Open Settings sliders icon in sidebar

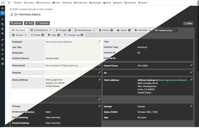pyautogui.click(x=2, y=59)
